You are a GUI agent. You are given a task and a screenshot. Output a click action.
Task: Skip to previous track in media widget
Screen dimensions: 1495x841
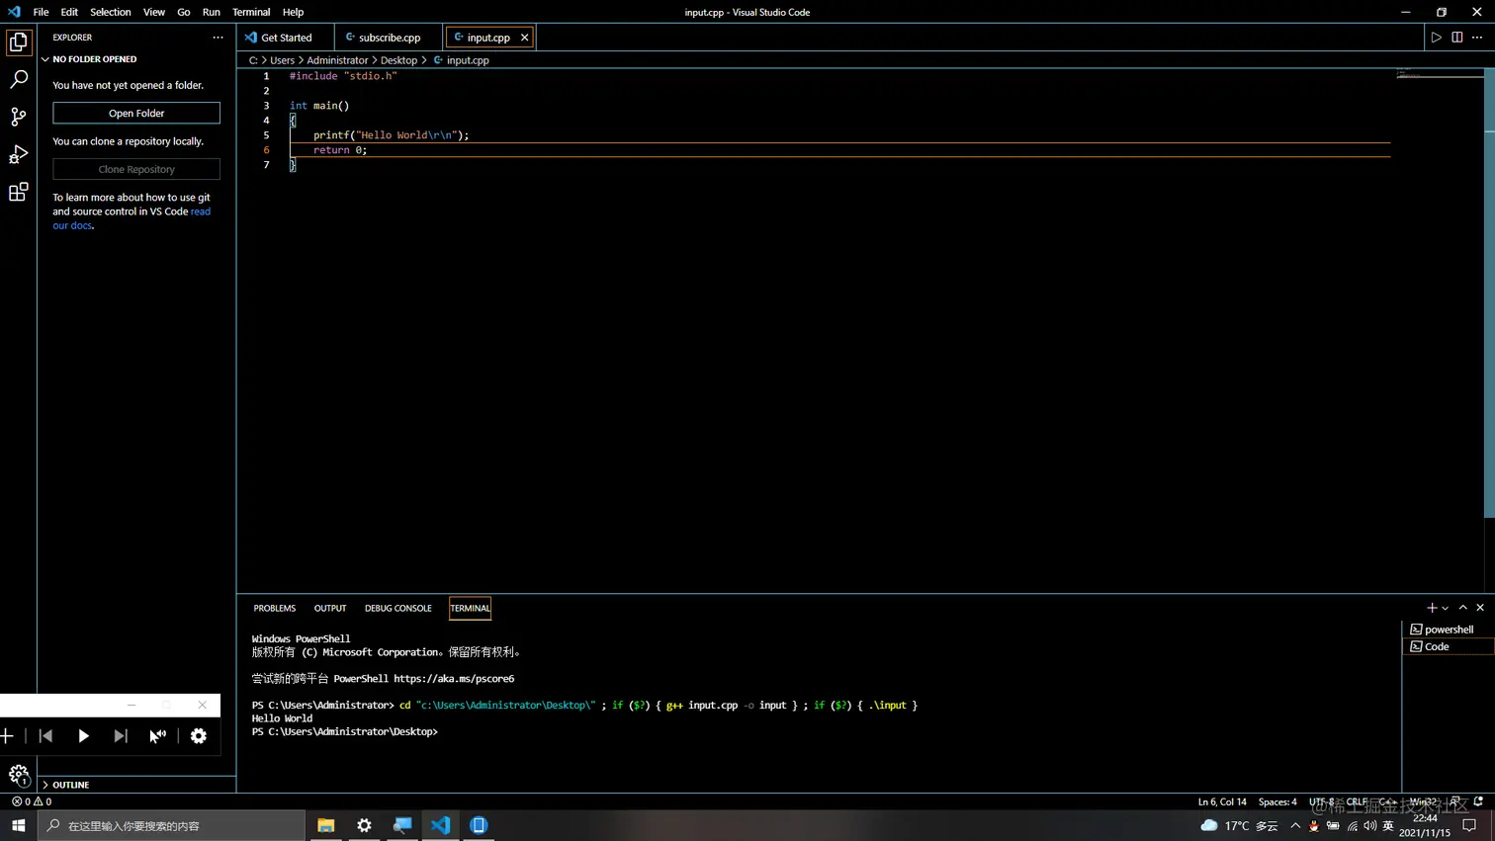(x=45, y=736)
